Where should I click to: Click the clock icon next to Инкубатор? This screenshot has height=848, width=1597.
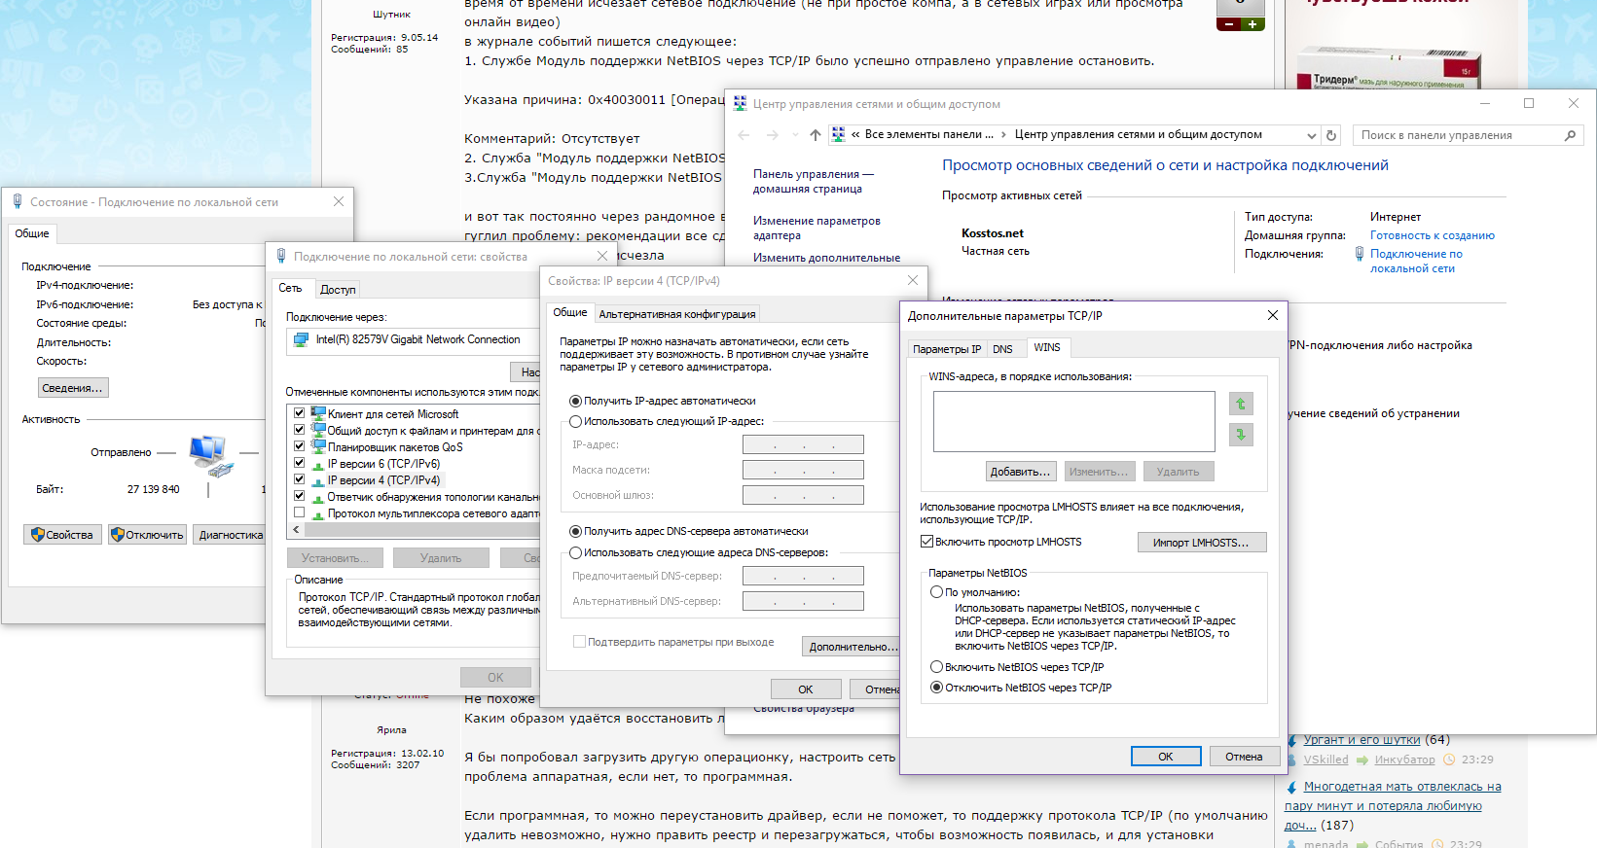[x=1449, y=760]
